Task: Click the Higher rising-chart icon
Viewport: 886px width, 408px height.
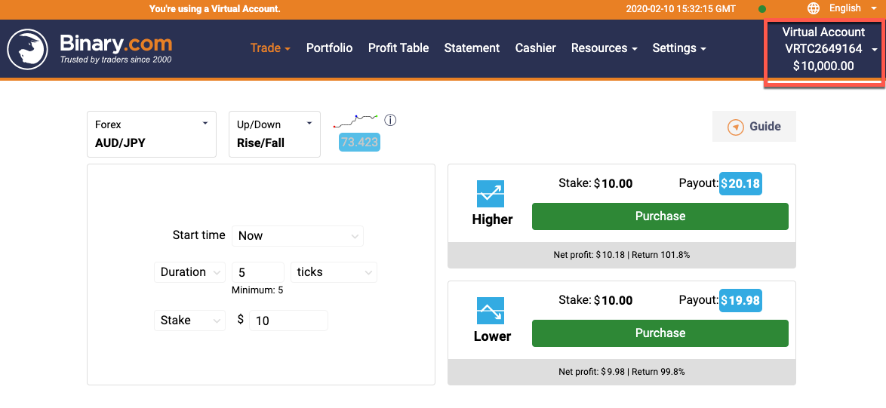Action: click(491, 194)
